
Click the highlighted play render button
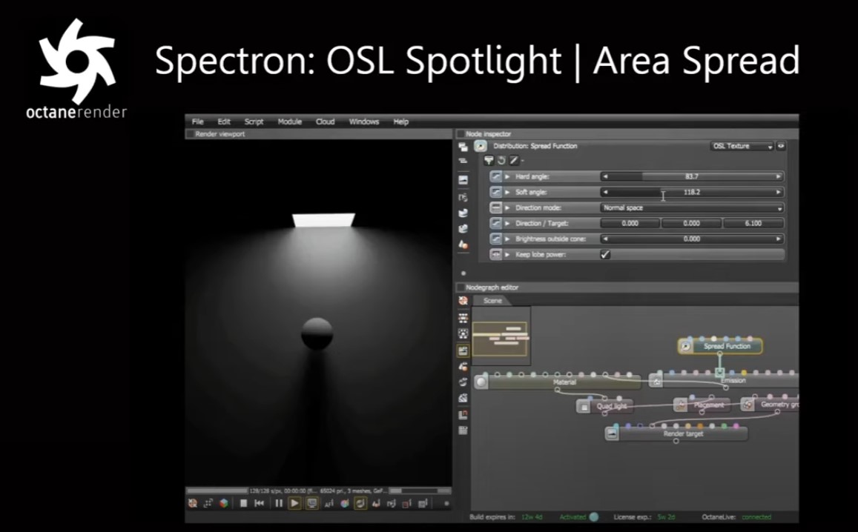tap(294, 503)
